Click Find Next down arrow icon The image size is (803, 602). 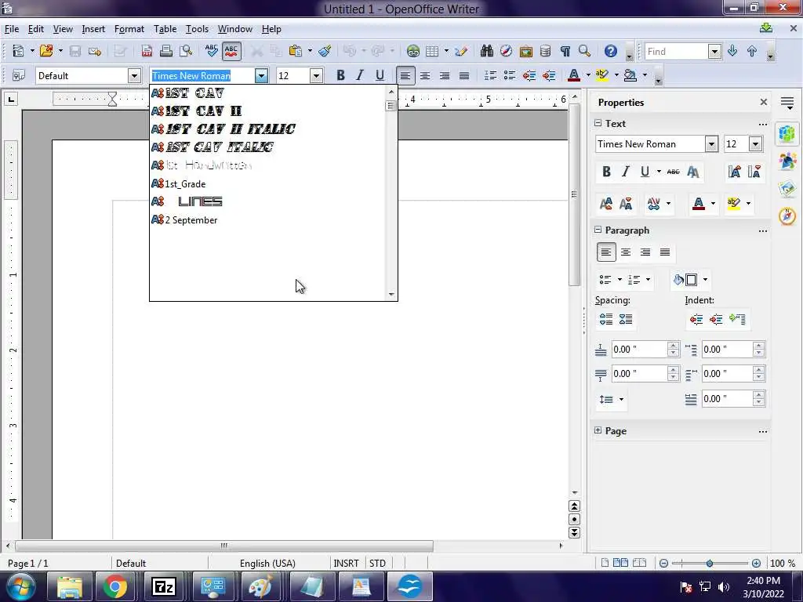tap(732, 51)
